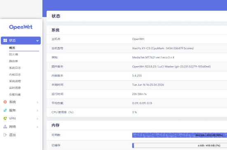Click the 系统 section heading in main panel
The width and height of the screenshot is (227, 150).
coord(56,30)
